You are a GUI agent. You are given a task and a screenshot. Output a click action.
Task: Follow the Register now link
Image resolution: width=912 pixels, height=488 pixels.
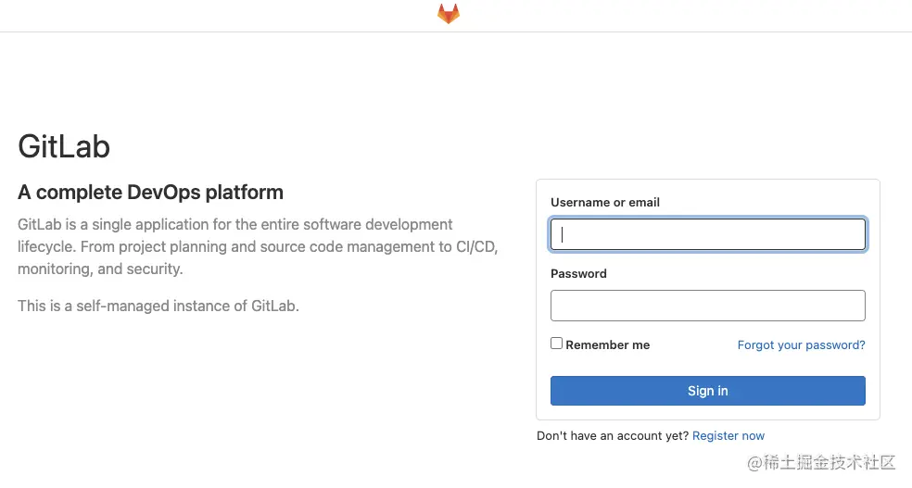pyautogui.click(x=728, y=435)
